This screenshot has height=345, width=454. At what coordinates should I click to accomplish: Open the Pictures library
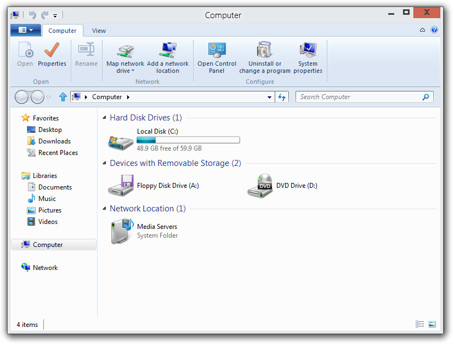pyautogui.click(x=44, y=210)
